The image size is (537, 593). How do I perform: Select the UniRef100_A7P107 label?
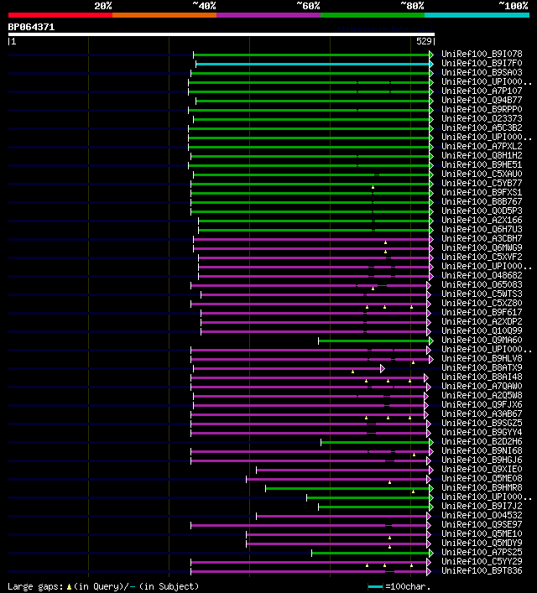[x=482, y=91]
